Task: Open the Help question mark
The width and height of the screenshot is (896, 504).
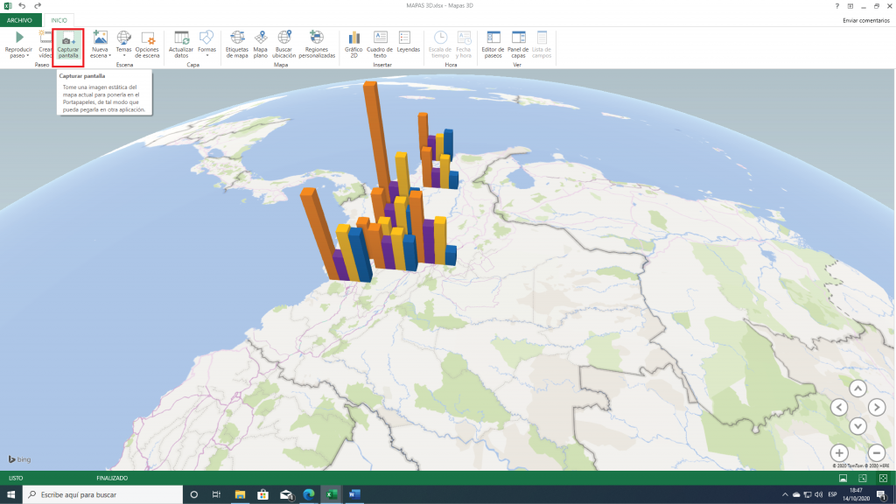Action: 837,6
